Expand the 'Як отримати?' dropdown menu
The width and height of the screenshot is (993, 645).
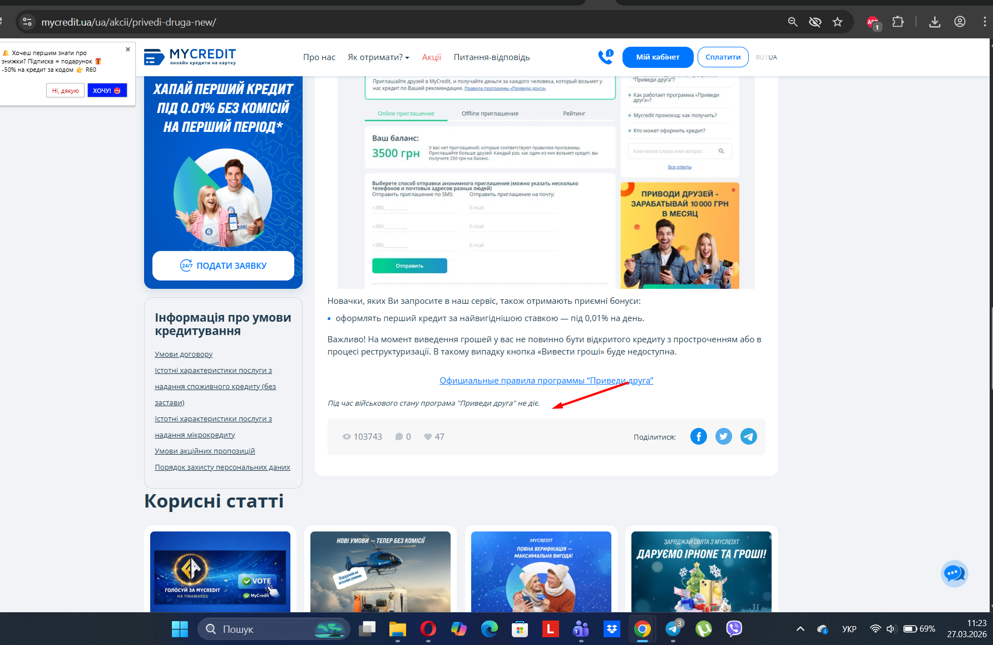click(x=378, y=57)
